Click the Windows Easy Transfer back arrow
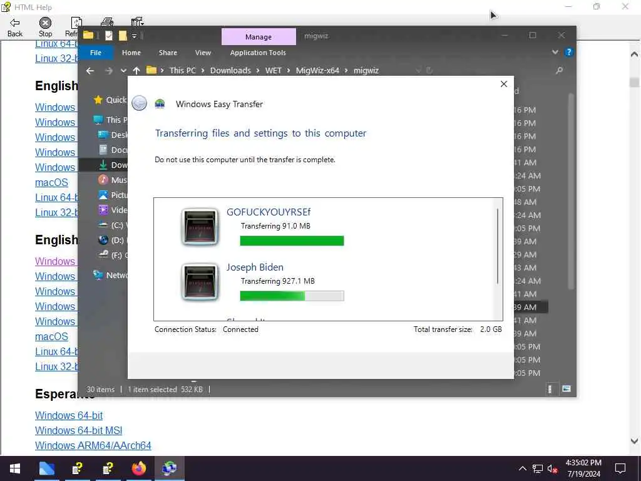641x481 pixels. coord(140,103)
